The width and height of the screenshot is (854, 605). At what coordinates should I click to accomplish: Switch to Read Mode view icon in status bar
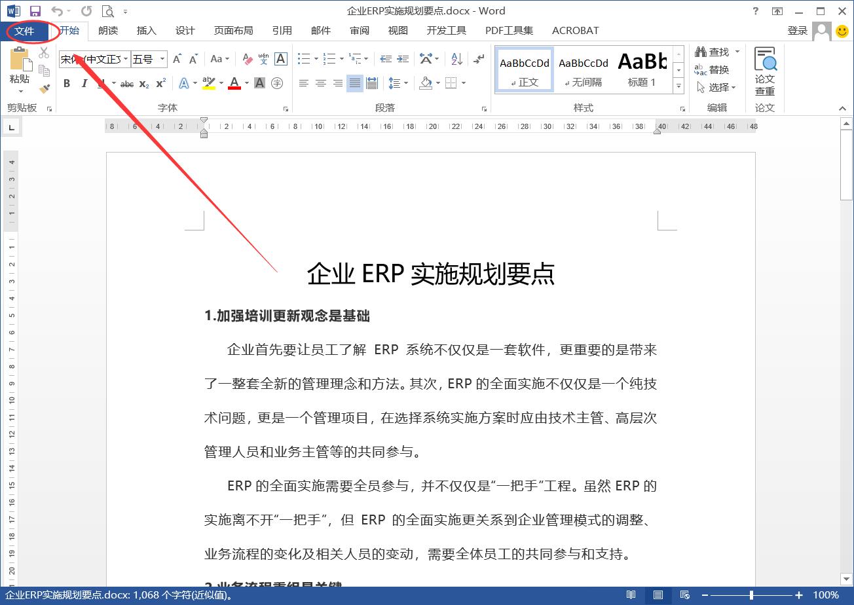(631, 595)
